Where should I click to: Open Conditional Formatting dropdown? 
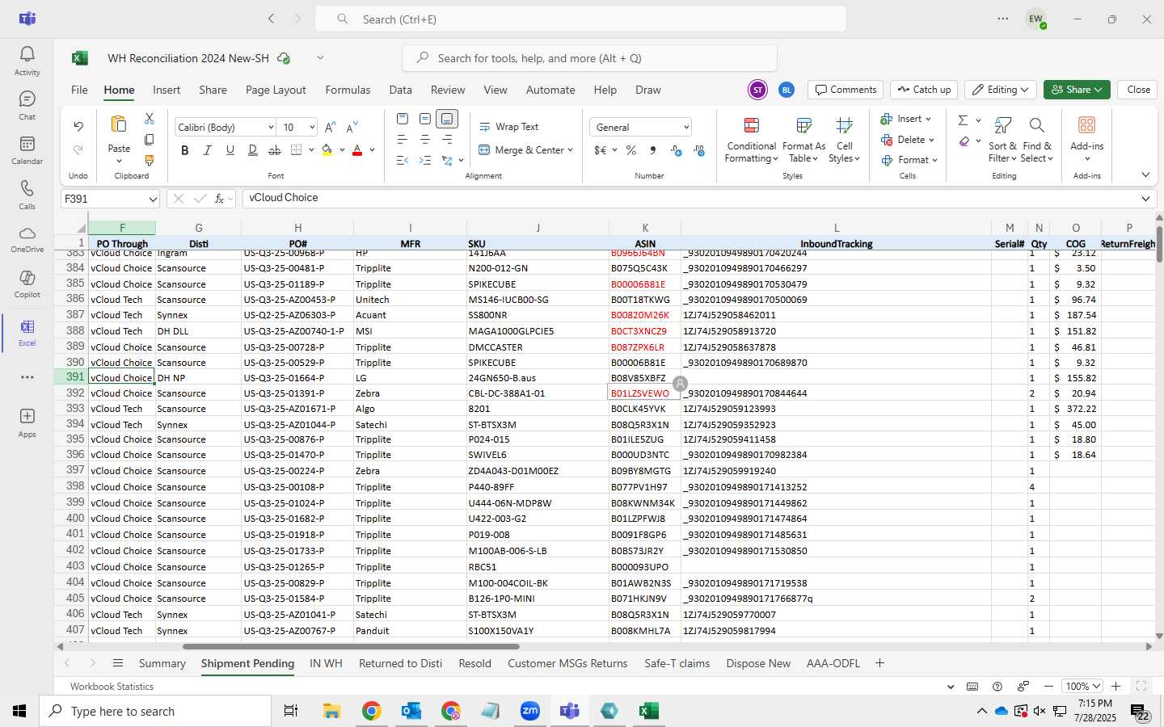click(751, 140)
